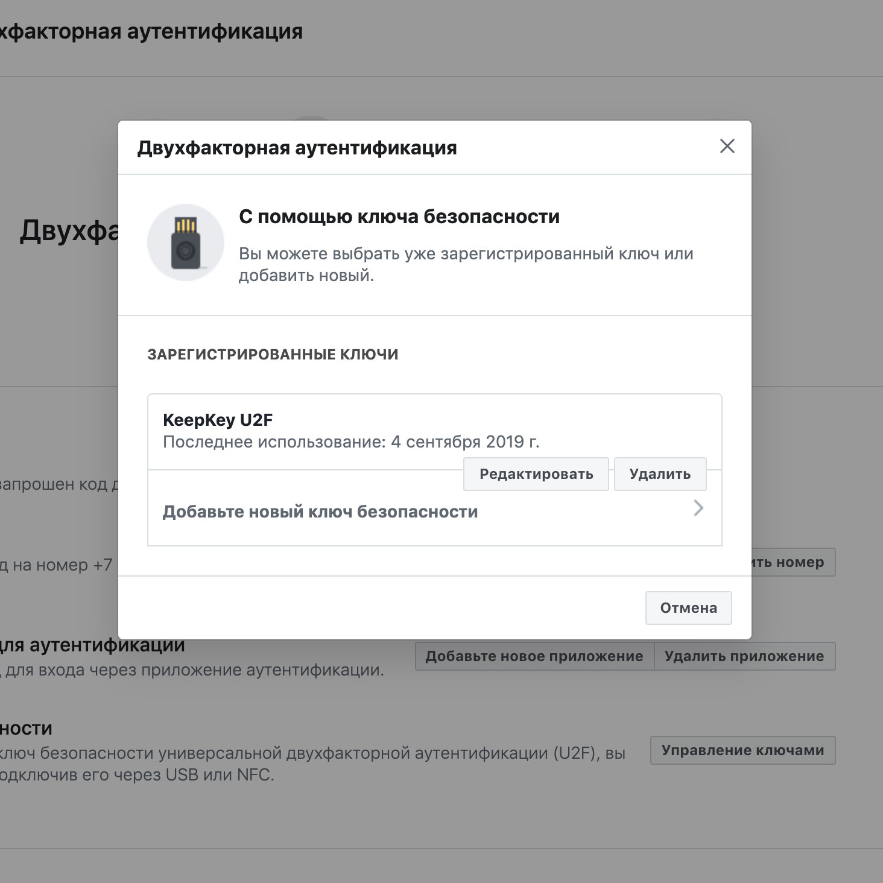The width and height of the screenshot is (883, 883).
Task: Click the Отмена button
Action: tap(688, 608)
